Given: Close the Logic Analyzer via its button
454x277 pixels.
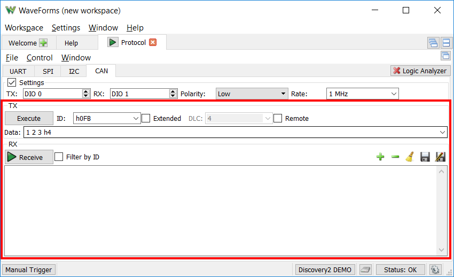Looking at the screenshot, I should pyautogui.click(x=420, y=71).
